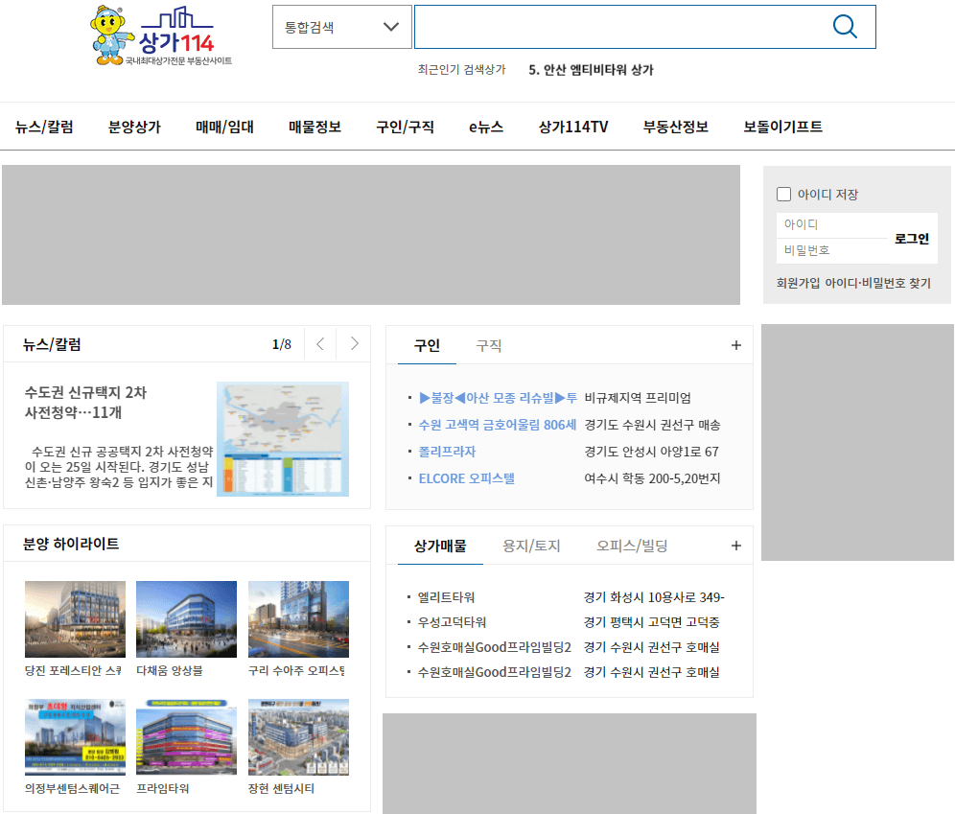Click the plus icon on the 상가매물 panel
The height and width of the screenshot is (814, 955).
pyautogui.click(x=736, y=543)
